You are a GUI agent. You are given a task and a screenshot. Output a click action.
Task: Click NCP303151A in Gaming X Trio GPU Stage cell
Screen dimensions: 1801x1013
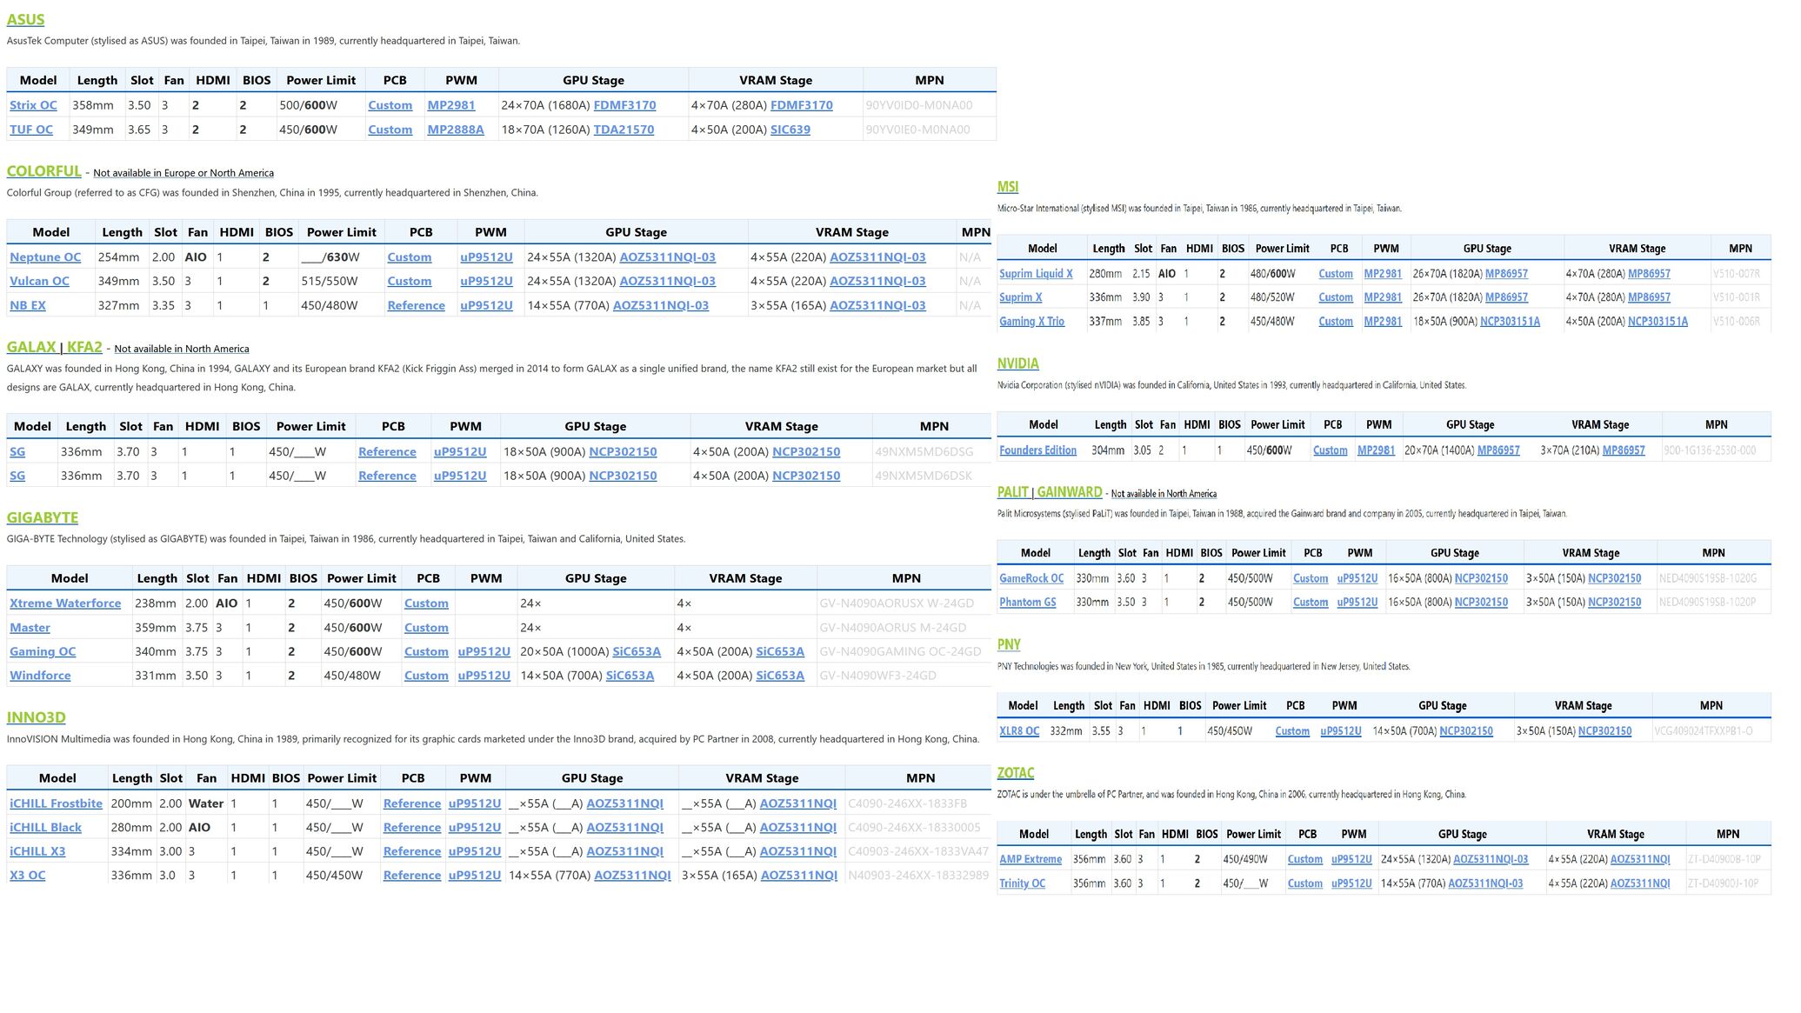tap(1510, 322)
